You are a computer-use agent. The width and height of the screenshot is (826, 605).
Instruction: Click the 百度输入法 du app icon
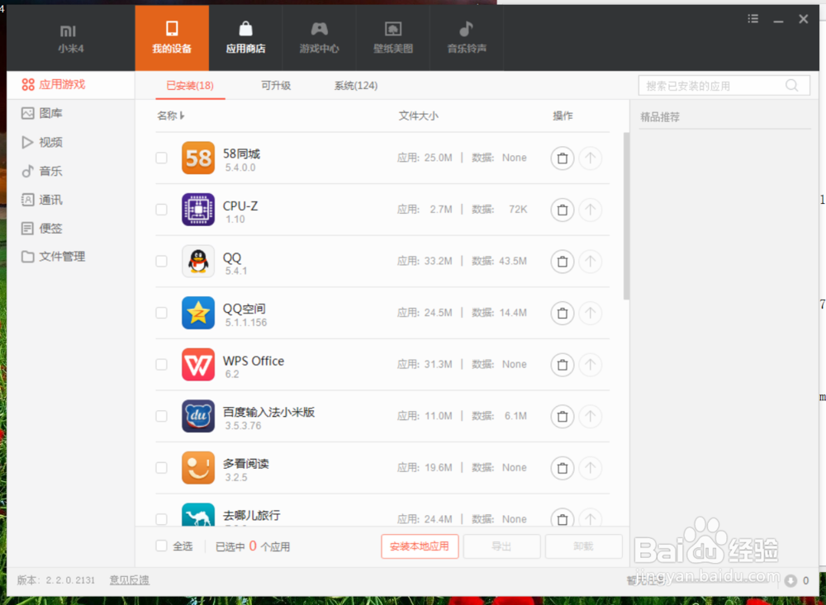(x=198, y=416)
